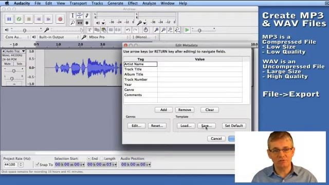Image resolution: width=329 pixels, height=185 pixels.
Task: Select the Draw pencil tool
Action: tap(87, 15)
